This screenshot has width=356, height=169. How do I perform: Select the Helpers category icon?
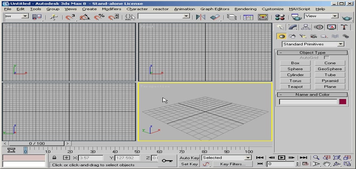[324, 36]
